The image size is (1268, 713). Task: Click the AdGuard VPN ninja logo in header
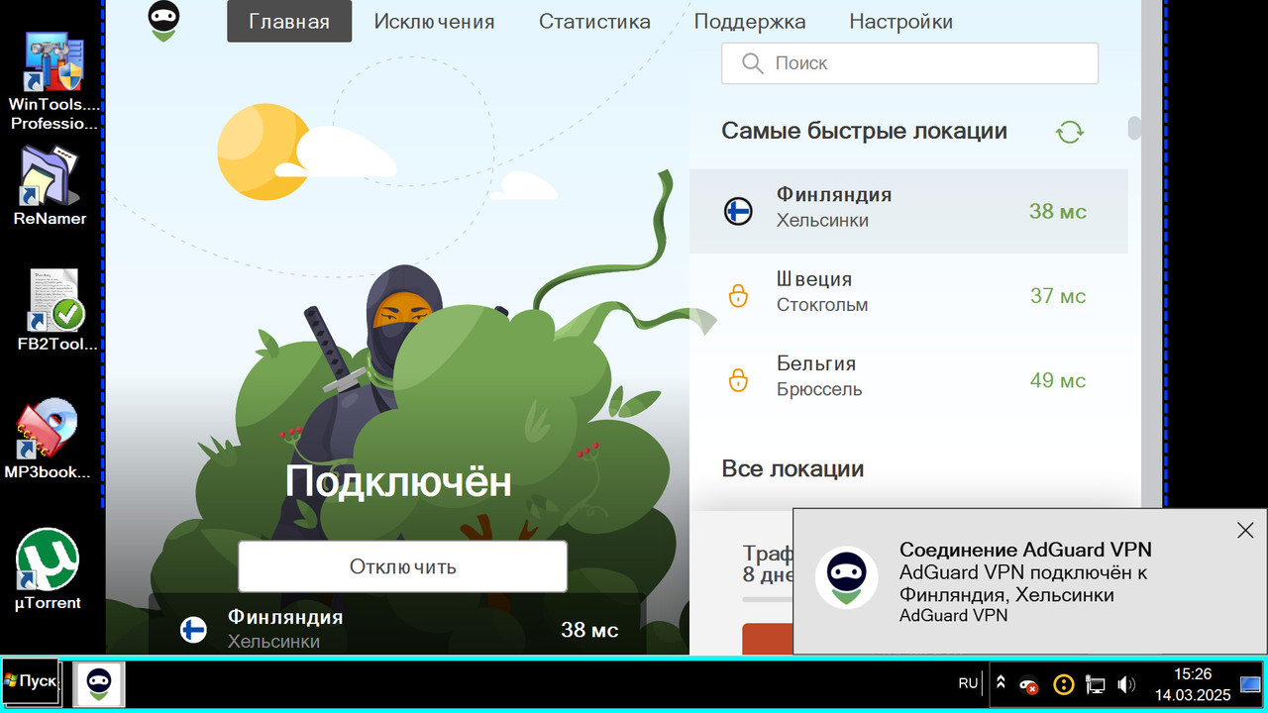point(163,21)
